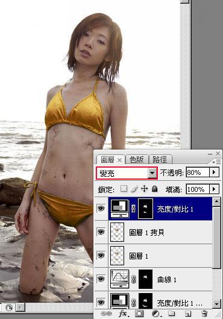
Task: Click the document window scrollbar button at top right
Action: point(185,1)
